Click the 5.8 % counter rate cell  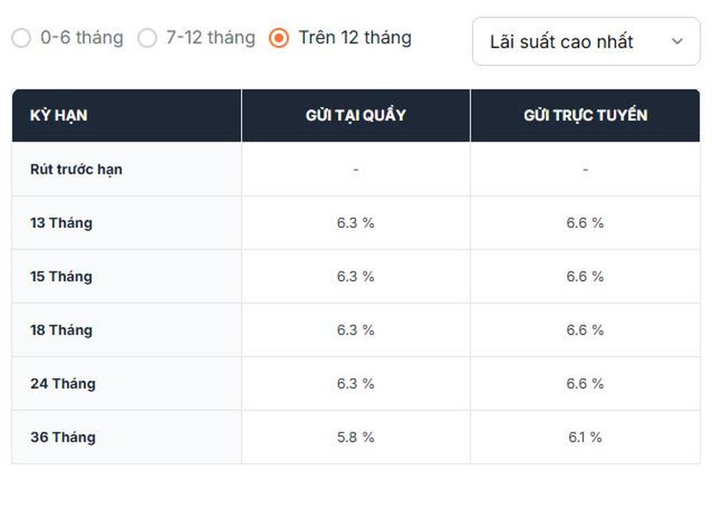pos(355,437)
